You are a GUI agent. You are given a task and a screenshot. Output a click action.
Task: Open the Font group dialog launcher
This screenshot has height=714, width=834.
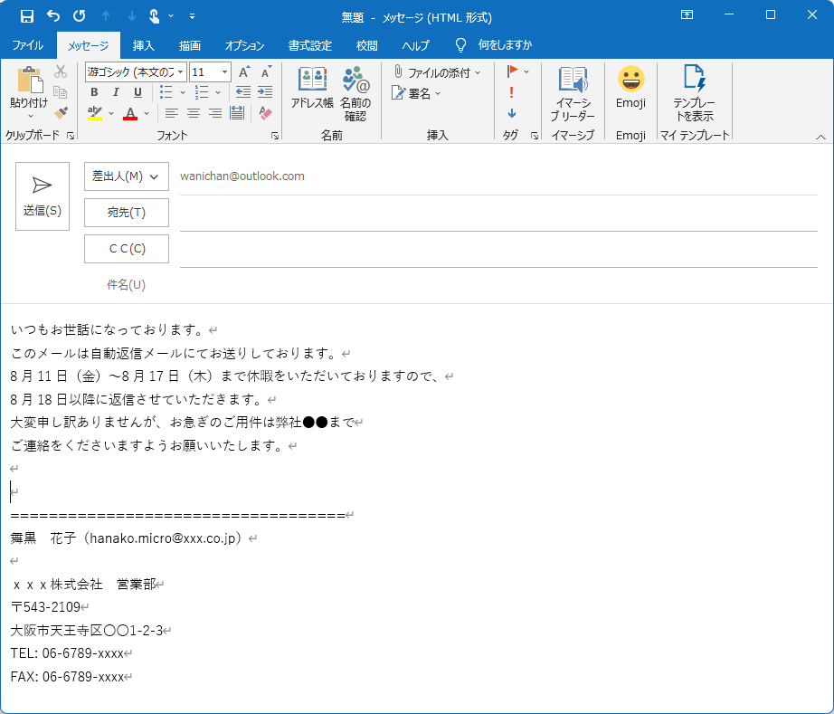(274, 137)
